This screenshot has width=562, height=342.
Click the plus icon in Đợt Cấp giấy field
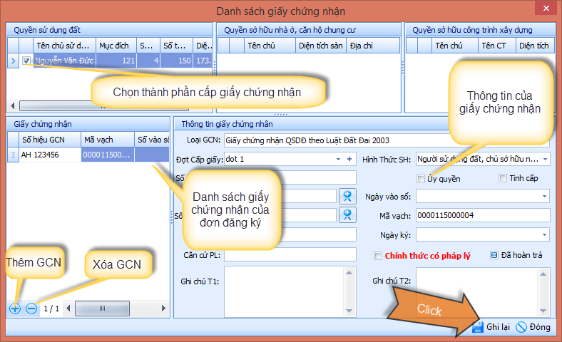point(349,159)
